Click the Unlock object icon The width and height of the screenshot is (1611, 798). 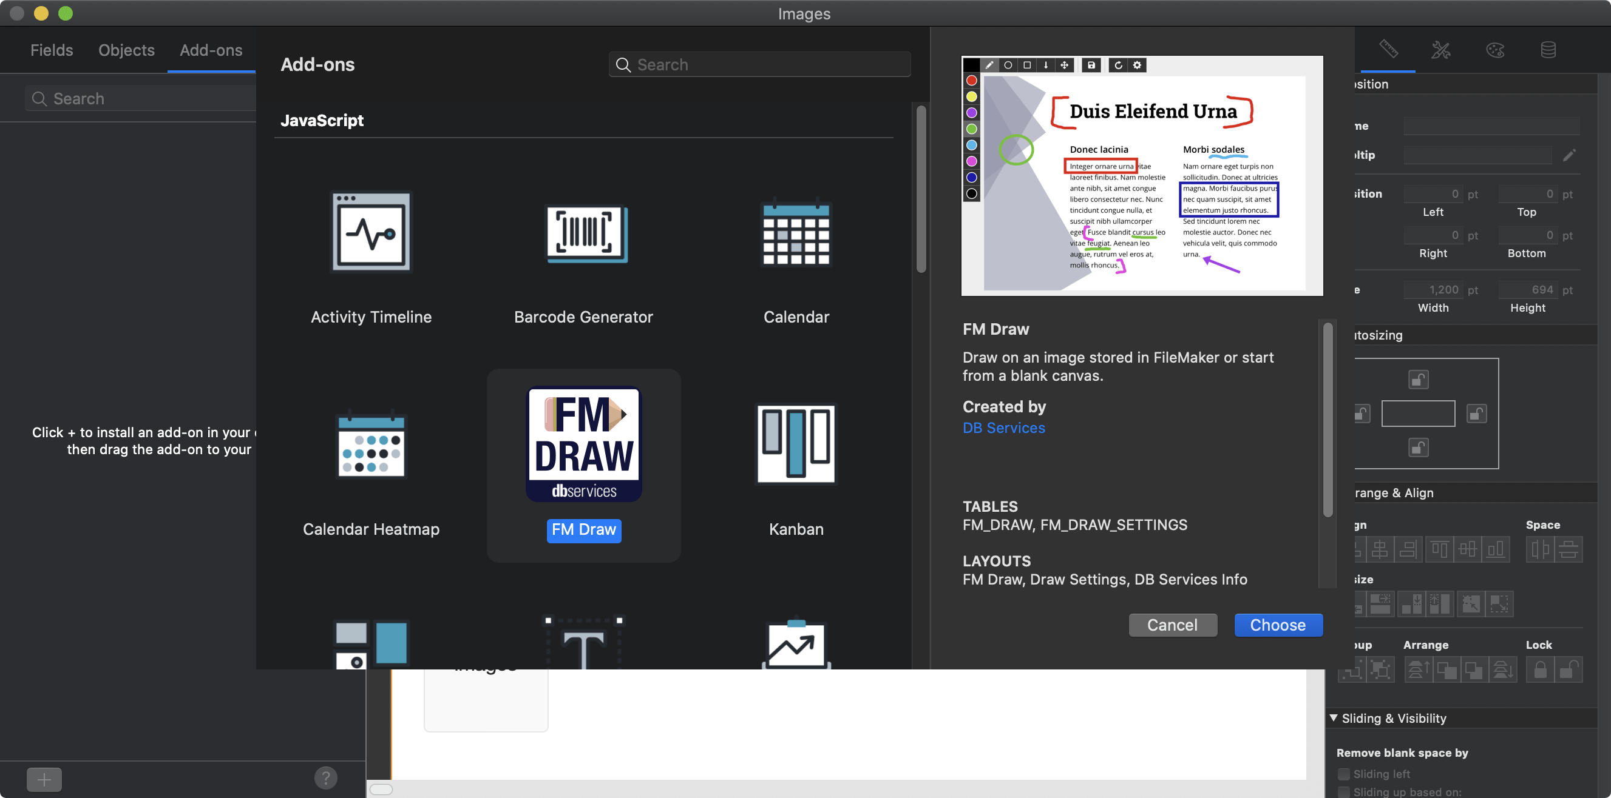click(x=1568, y=670)
